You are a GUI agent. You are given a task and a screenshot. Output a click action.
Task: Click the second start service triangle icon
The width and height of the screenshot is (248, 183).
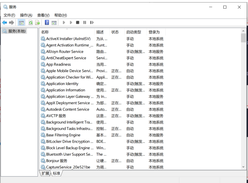(x=71, y=22)
